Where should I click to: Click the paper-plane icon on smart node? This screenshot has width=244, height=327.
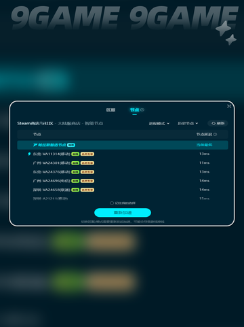pos(35,145)
